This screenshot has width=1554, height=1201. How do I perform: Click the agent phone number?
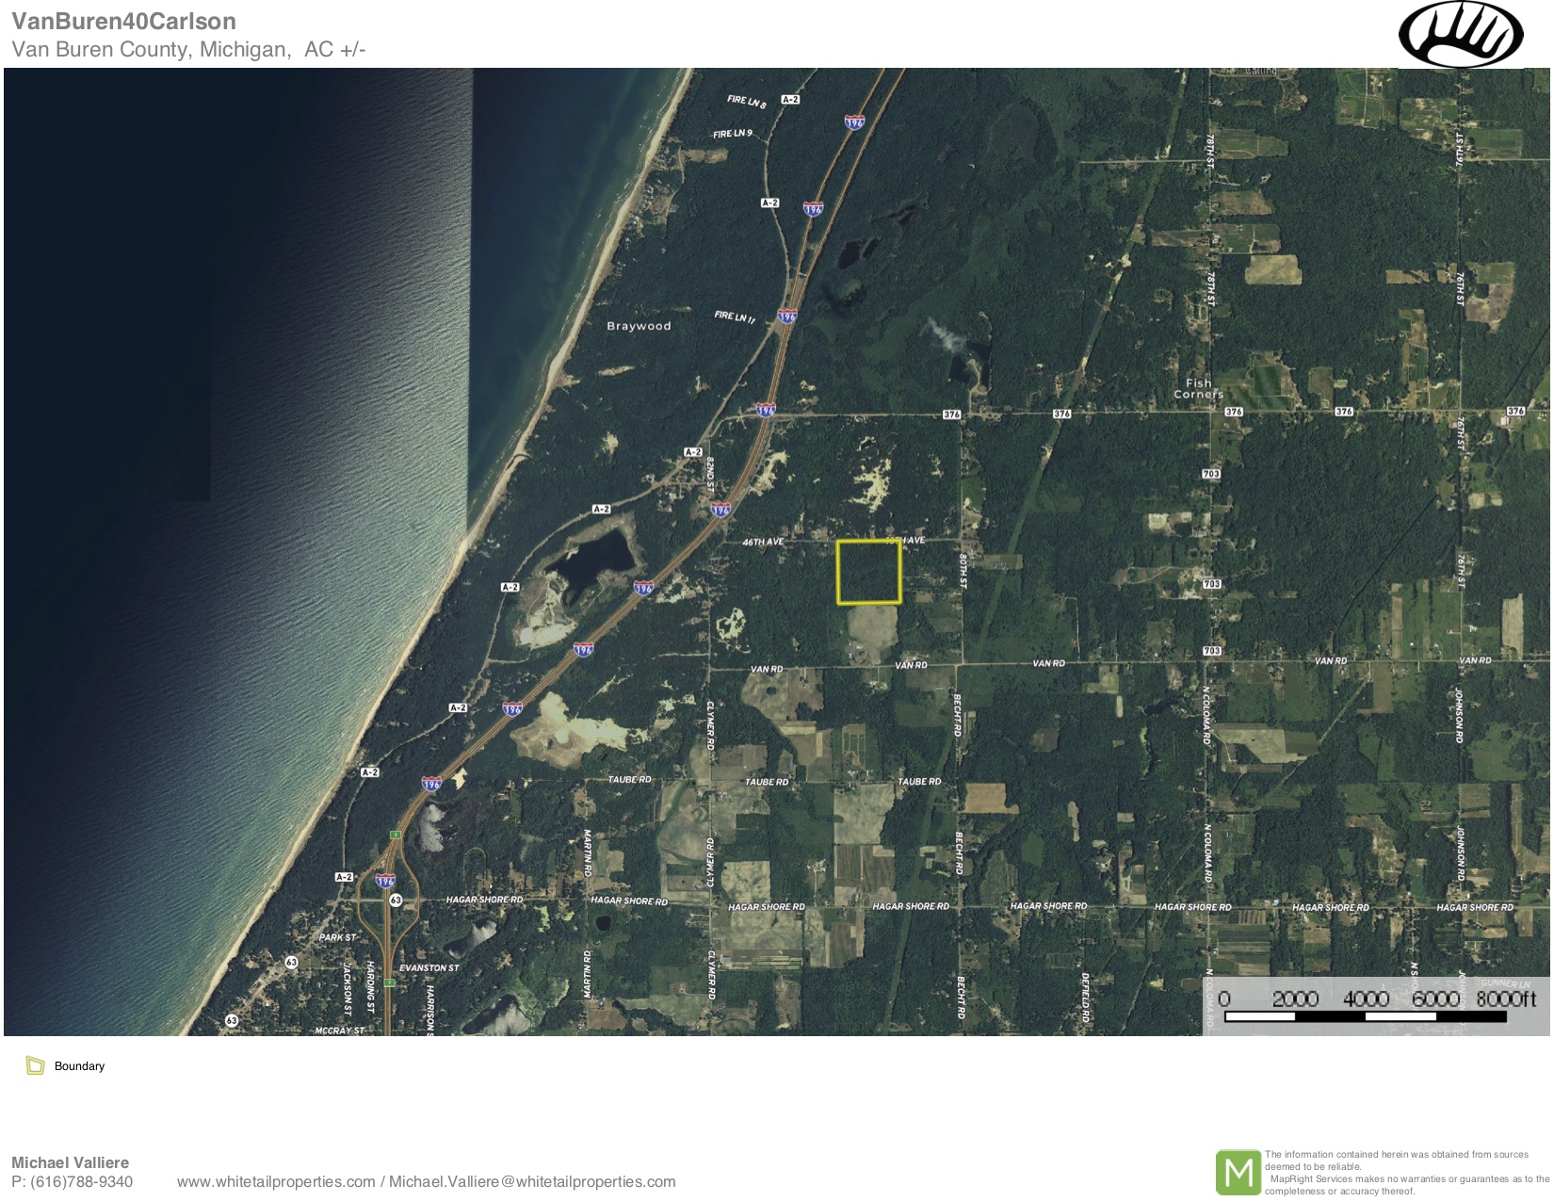73,1182
